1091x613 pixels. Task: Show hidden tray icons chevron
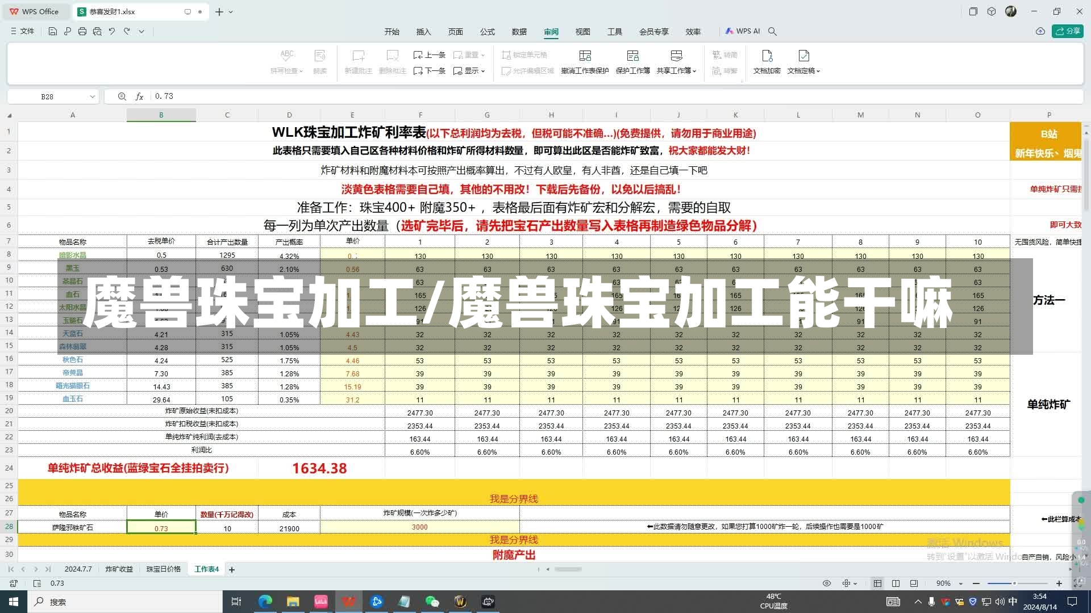(x=918, y=602)
